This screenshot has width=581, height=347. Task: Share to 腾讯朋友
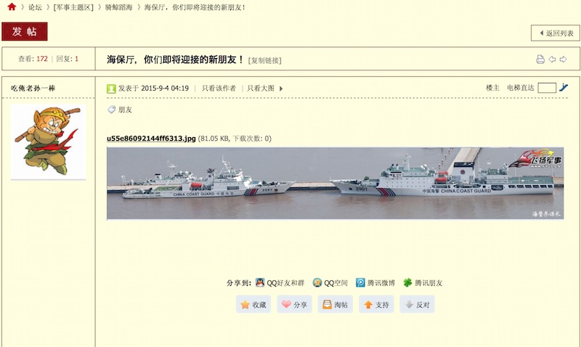click(423, 283)
